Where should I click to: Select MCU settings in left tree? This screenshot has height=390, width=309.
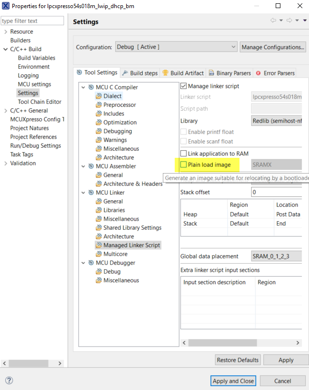tap(34, 84)
